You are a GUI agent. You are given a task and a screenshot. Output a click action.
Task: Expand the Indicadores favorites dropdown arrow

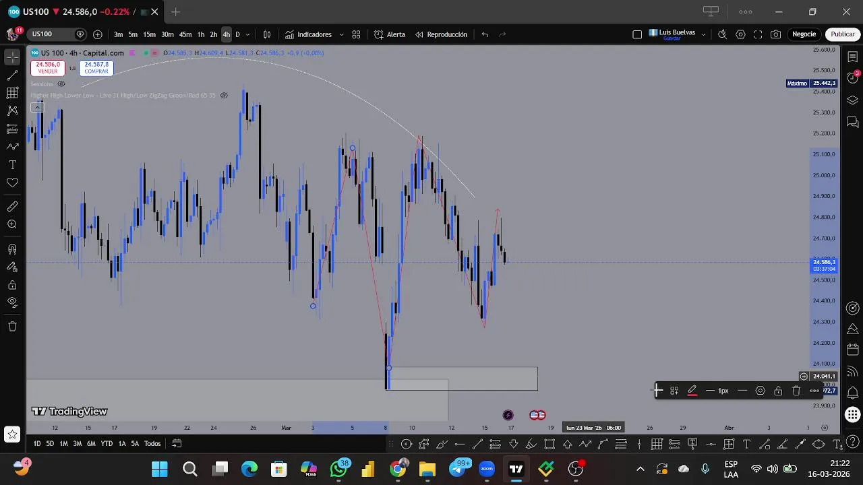coord(341,34)
